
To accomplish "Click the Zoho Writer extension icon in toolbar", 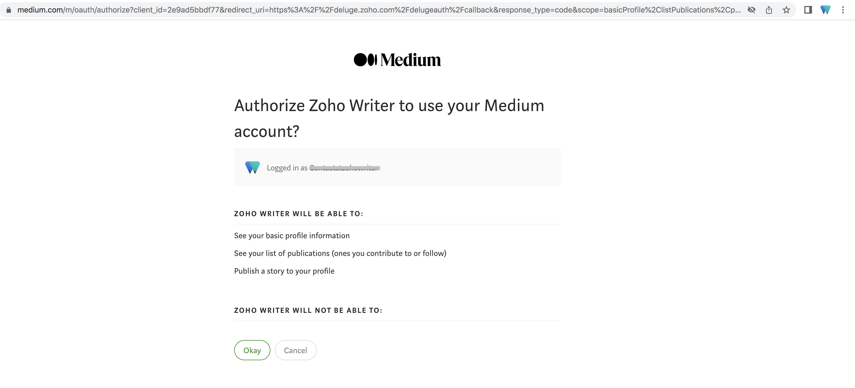I will (x=826, y=10).
